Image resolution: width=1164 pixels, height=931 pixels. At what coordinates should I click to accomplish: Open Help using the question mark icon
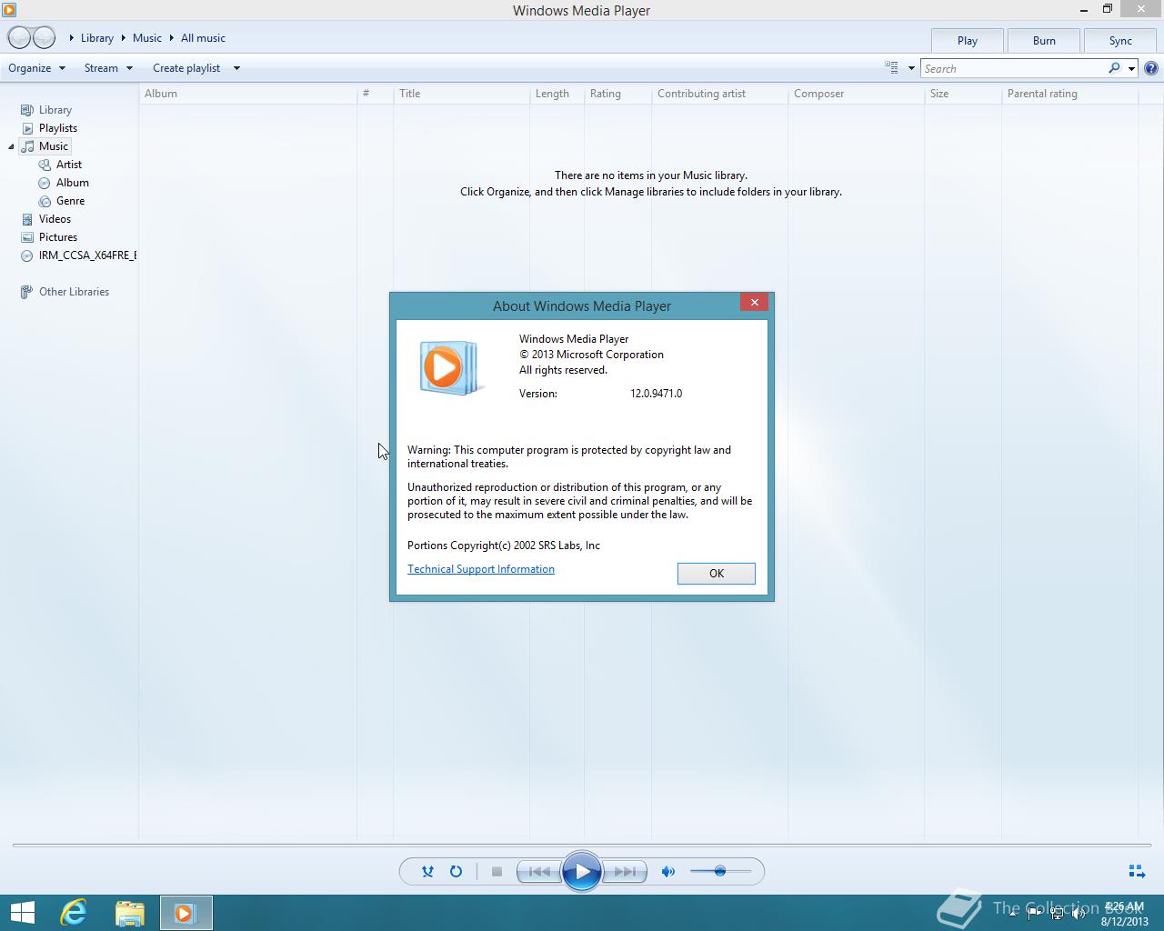click(1151, 68)
